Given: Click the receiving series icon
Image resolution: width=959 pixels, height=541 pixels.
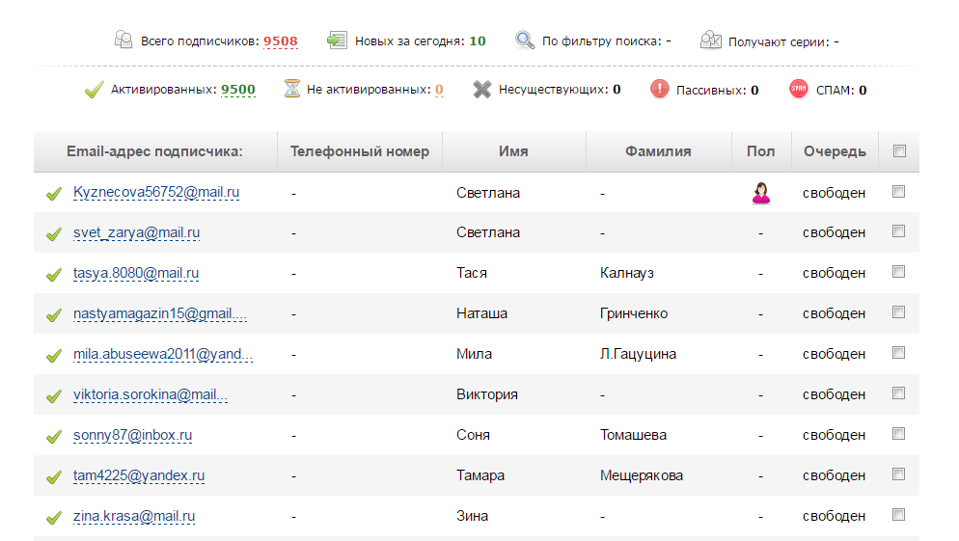Looking at the screenshot, I should (x=711, y=41).
